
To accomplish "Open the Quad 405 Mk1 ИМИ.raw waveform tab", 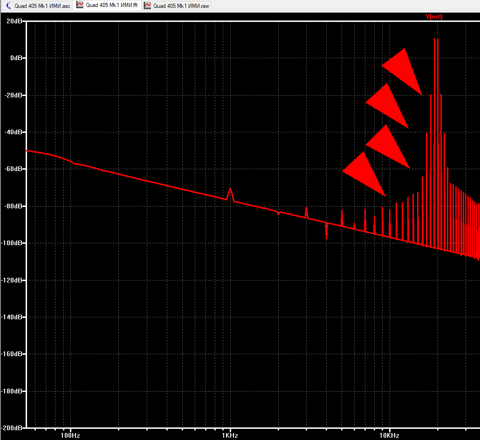I will 177,6.
